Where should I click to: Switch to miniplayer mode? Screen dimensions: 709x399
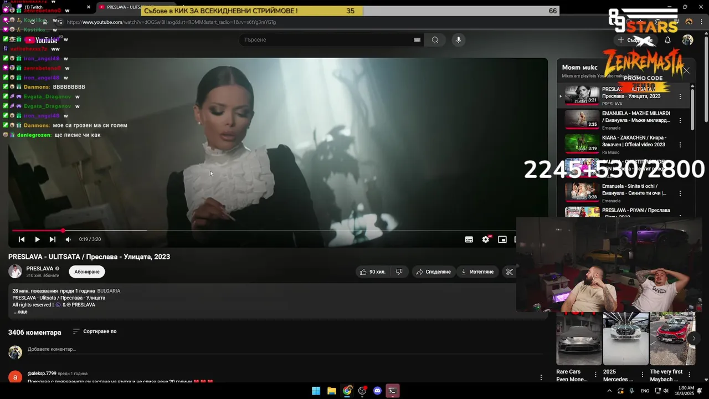(x=502, y=239)
